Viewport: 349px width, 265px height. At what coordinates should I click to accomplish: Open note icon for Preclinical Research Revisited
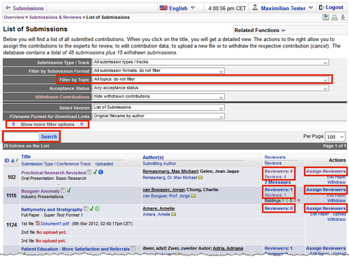[89, 172]
